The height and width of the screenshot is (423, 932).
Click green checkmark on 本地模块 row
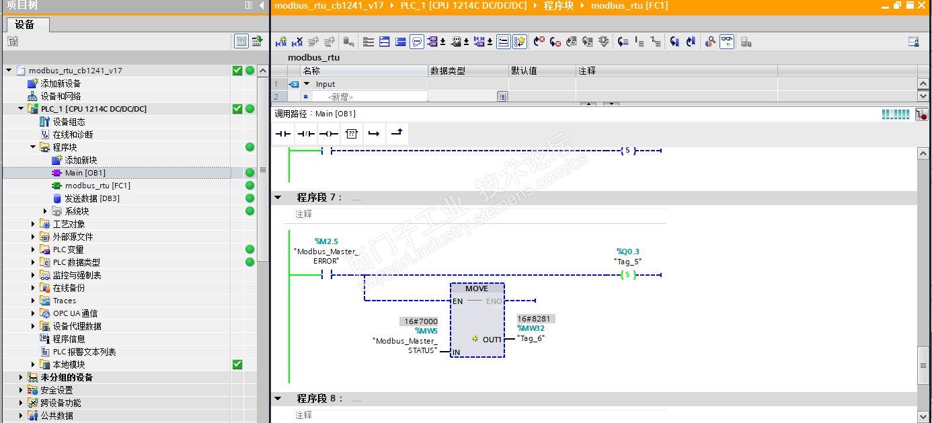coord(237,364)
